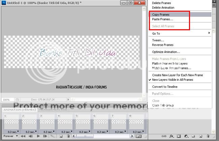
Task: Select the first frame button
Action: 23,137
